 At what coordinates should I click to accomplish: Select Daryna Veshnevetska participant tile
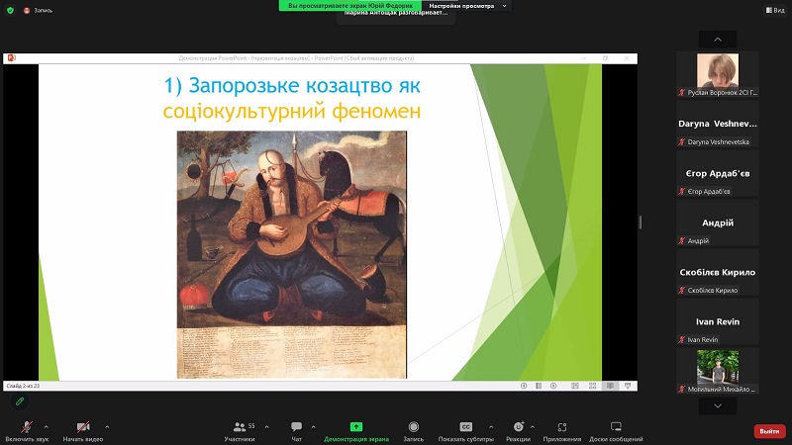pos(718,124)
